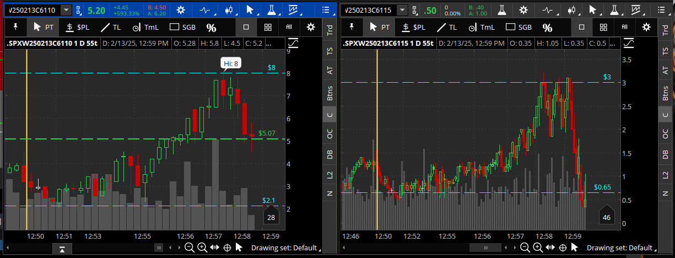This screenshot has width=675, height=258.
Task: Click the flask Studies icon in left chart header
Action: 272,10
